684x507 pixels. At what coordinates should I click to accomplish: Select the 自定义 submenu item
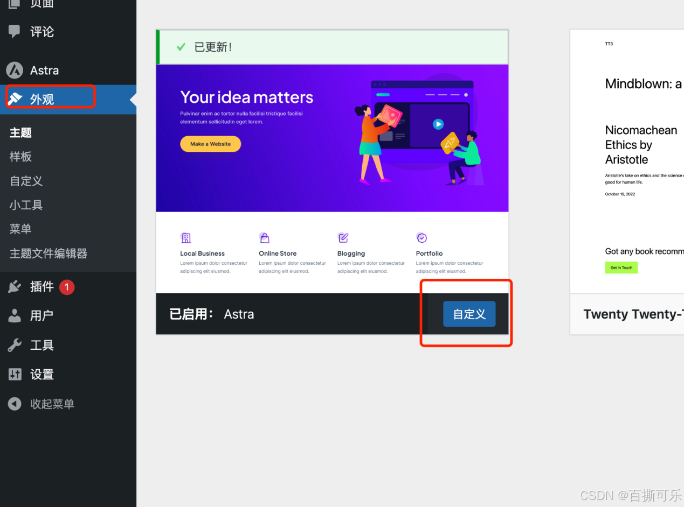point(26,181)
